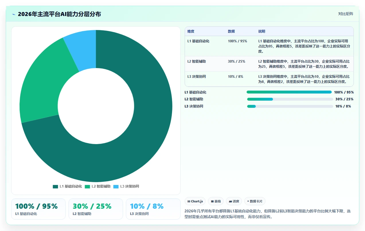Click the 30% / 25% progress value label
Screen dimensions: 365x231
344,99
